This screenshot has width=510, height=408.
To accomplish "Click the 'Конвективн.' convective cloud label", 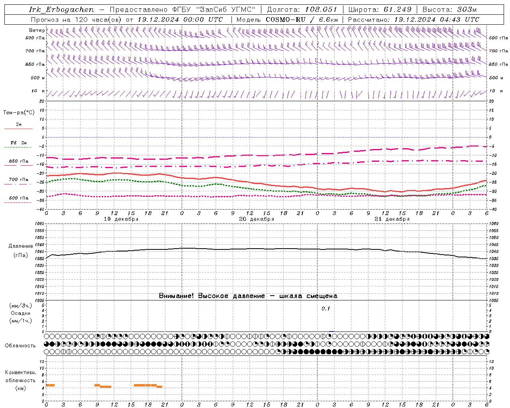I will coord(21,373).
